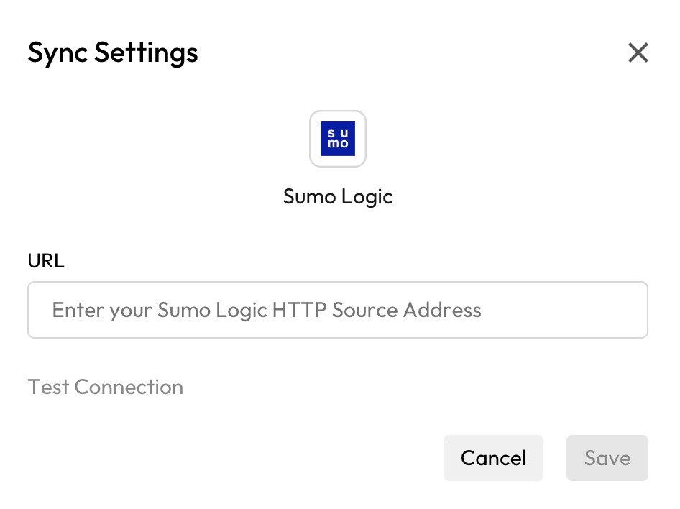The height and width of the screenshot is (509, 680).
Task: Click the URL field label
Action: [x=45, y=260]
